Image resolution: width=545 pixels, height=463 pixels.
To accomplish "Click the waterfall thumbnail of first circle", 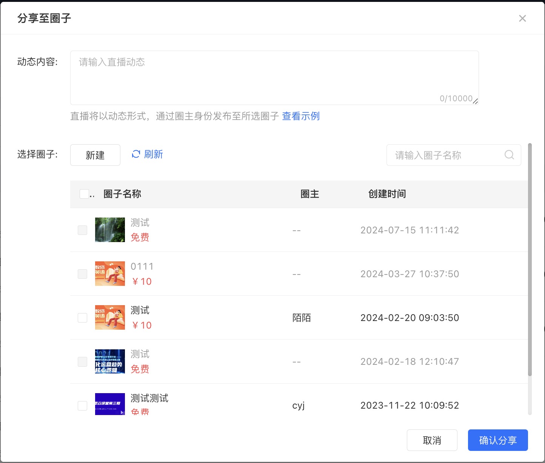I will pyautogui.click(x=110, y=230).
